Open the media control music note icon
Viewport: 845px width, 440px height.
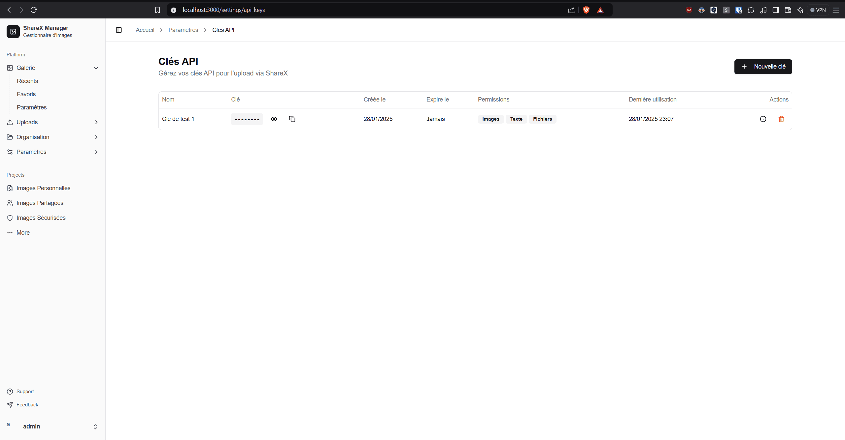click(763, 10)
